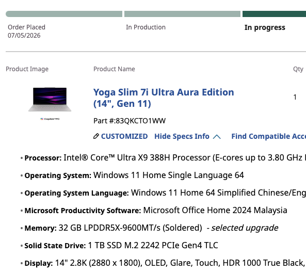Select Operating System Windows 11 Home Single Language line

(132, 175)
